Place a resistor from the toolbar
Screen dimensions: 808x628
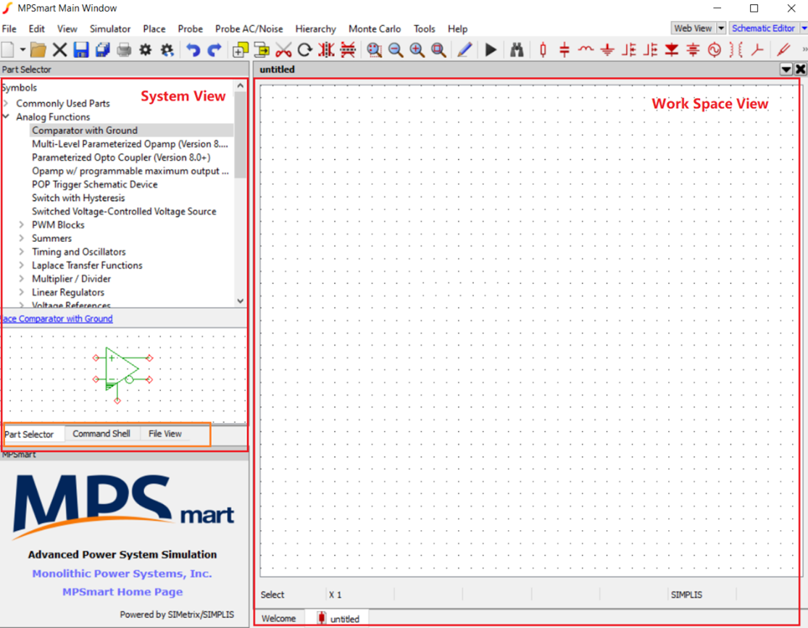tap(543, 50)
